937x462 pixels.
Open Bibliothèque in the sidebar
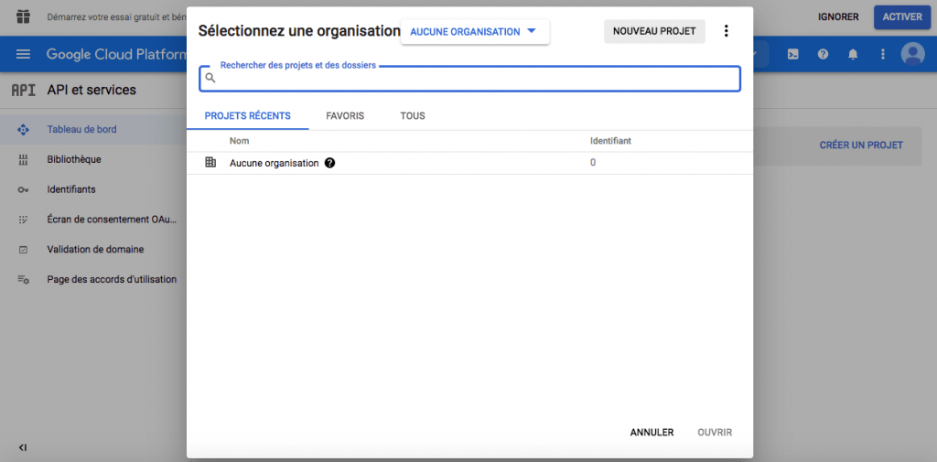click(73, 159)
